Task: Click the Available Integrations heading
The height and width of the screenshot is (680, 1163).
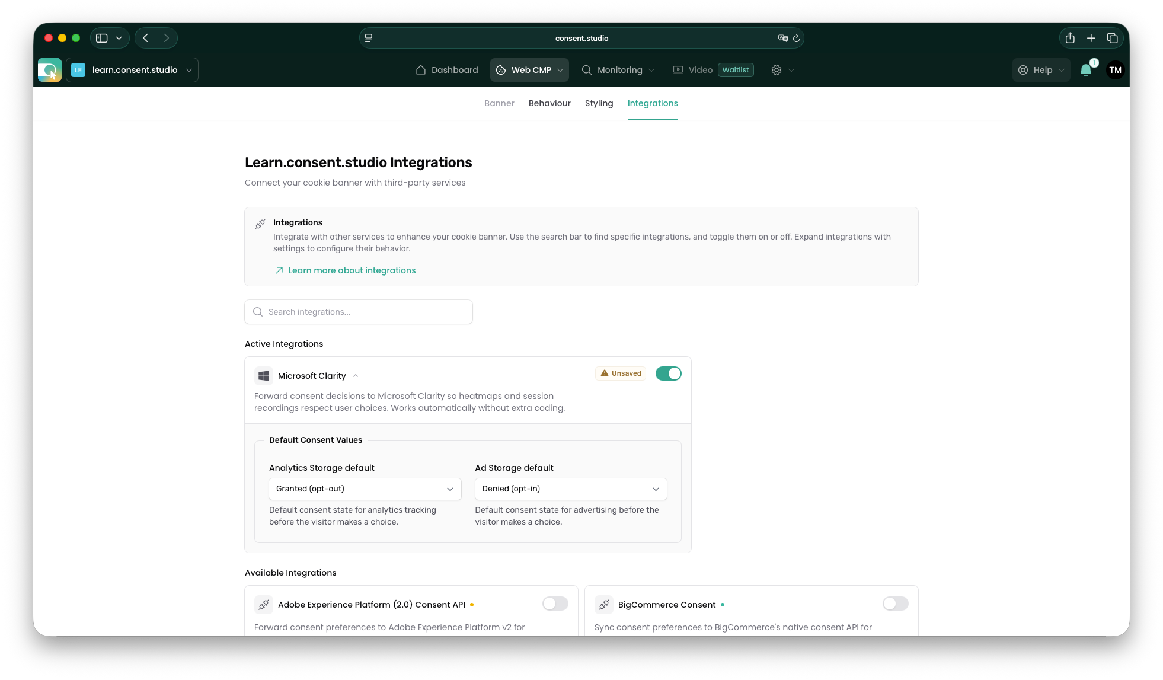Action: tap(290, 573)
